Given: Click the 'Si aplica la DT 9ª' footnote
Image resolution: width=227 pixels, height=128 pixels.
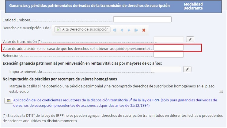Looking at the screenshot, I should 113,118.
